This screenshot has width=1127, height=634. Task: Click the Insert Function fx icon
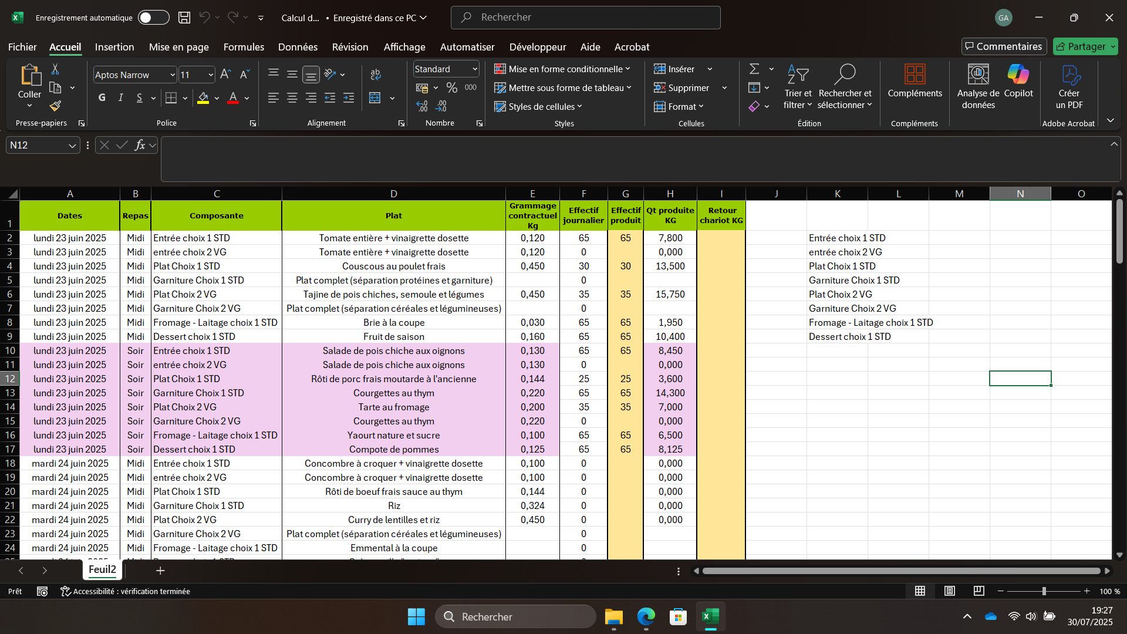[x=140, y=145]
